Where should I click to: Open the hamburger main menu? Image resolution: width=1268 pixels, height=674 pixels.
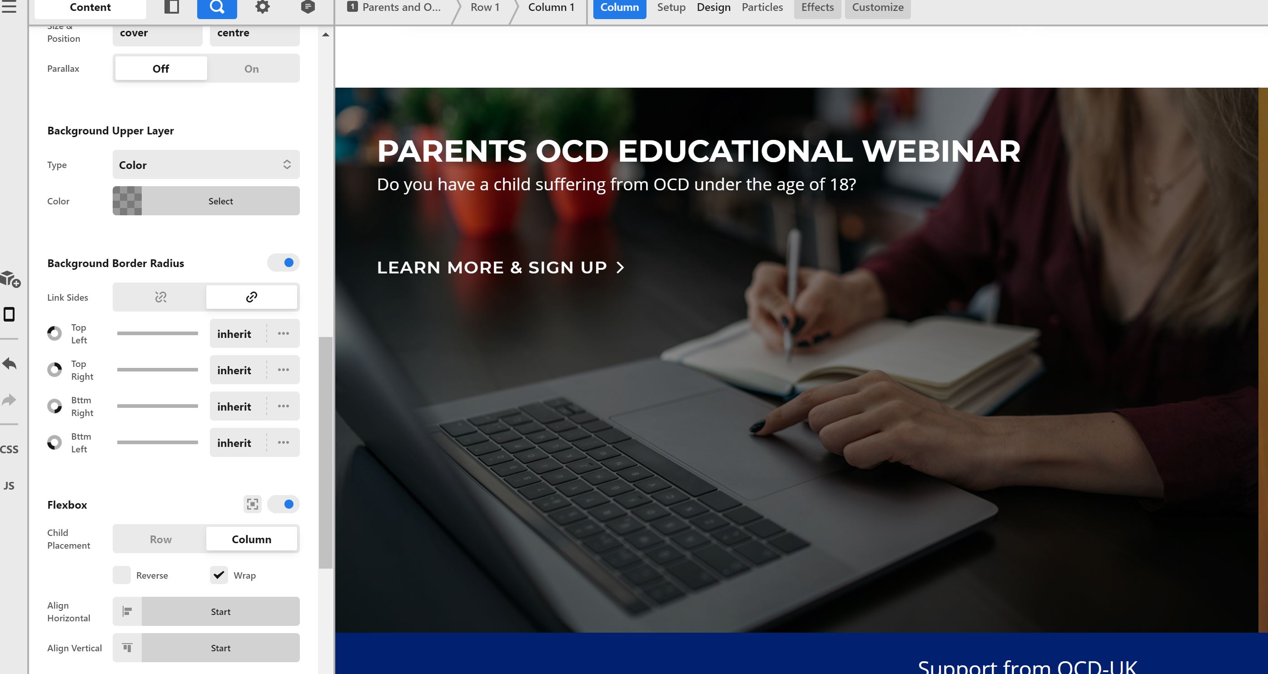pos(9,7)
